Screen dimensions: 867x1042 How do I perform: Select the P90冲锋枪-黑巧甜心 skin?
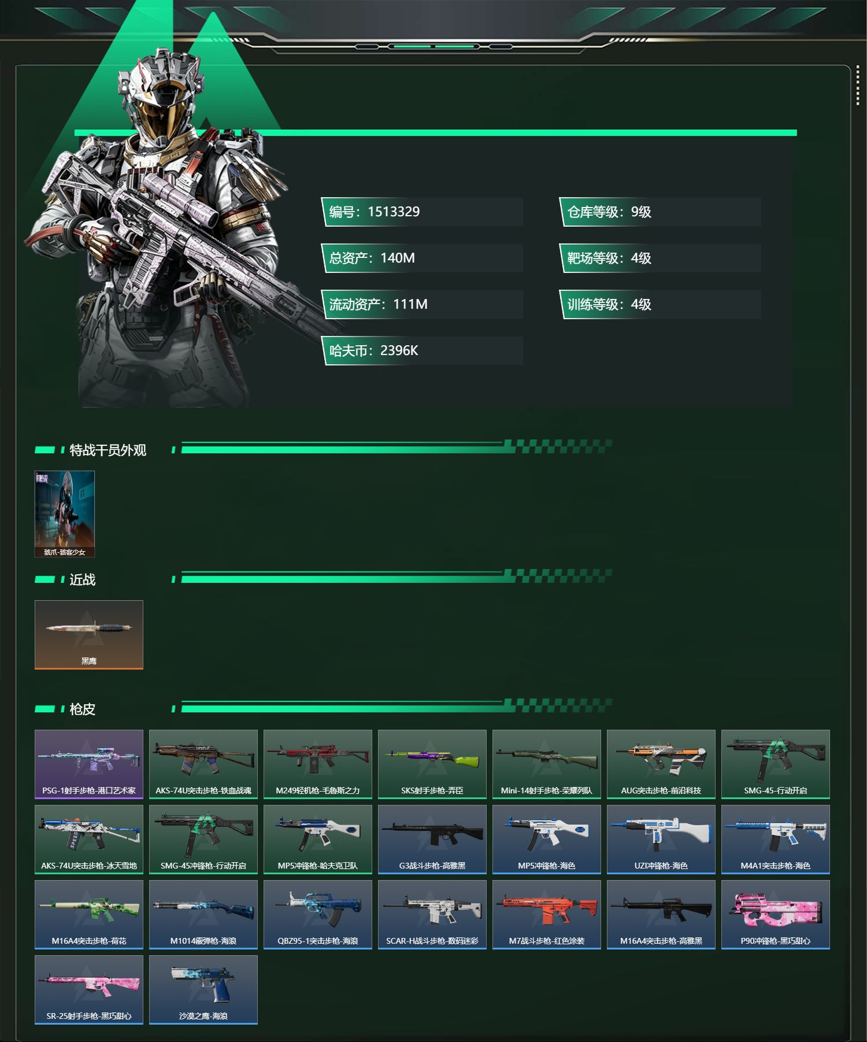(x=776, y=915)
